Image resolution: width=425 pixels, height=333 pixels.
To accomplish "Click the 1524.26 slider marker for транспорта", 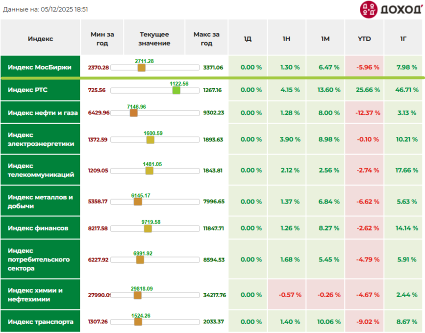I will [138, 322].
